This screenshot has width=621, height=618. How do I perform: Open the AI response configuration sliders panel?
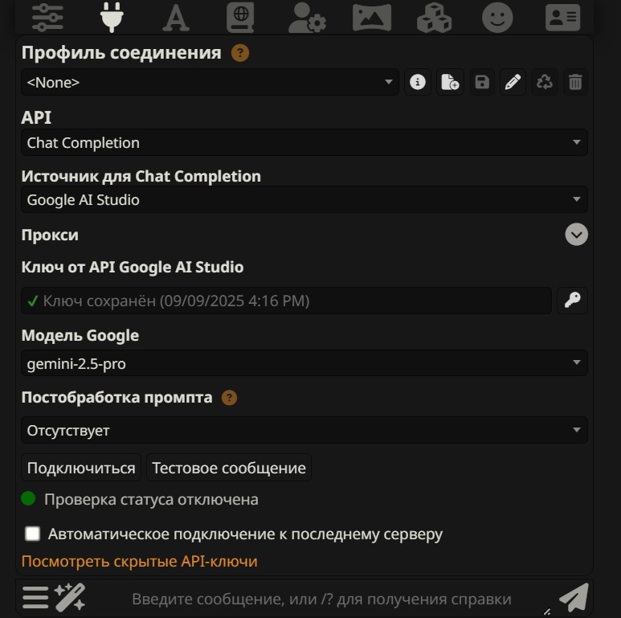pos(47,17)
